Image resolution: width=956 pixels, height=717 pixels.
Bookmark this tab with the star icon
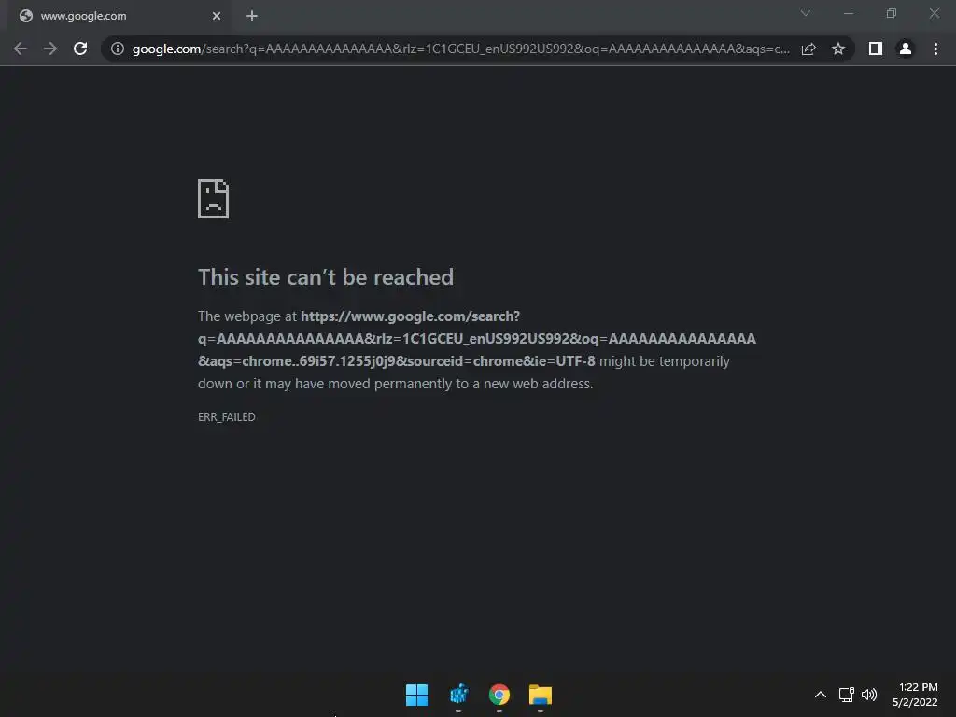(838, 49)
